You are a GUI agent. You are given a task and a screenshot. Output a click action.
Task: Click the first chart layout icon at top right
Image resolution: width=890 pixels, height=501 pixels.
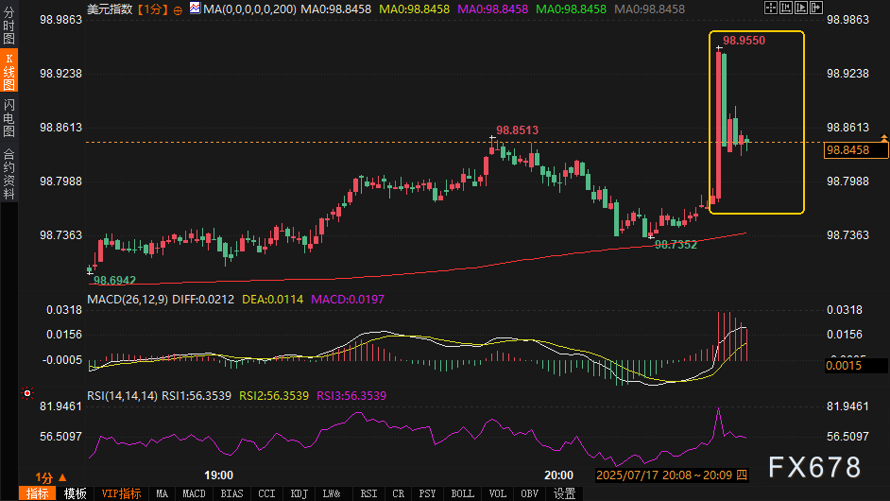pyautogui.click(x=771, y=9)
